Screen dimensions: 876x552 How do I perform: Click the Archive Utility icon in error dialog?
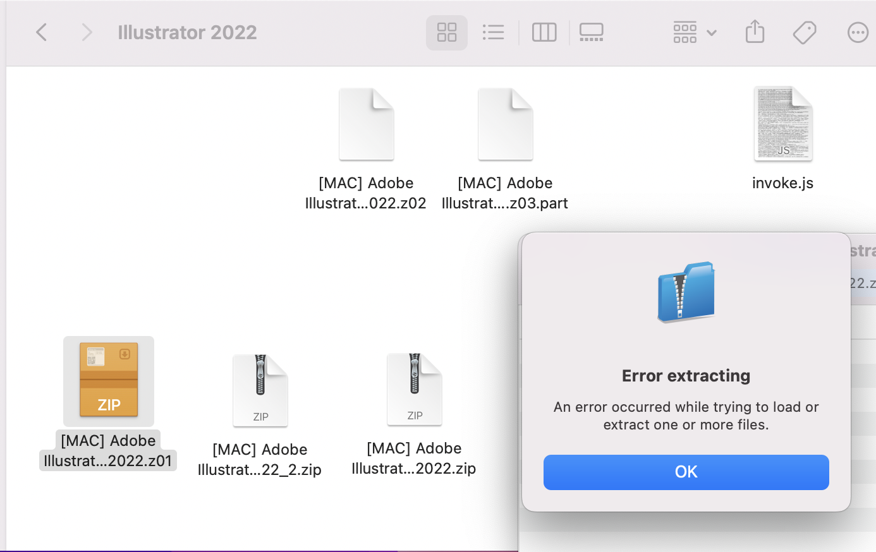686,292
